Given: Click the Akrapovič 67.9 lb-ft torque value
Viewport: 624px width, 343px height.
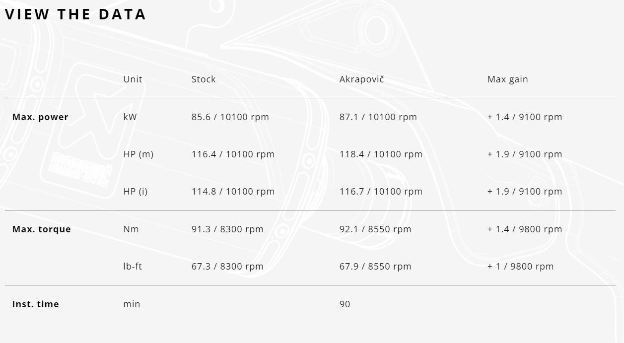Looking at the screenshot, I should pyautogui.click(x=375, y=267).
